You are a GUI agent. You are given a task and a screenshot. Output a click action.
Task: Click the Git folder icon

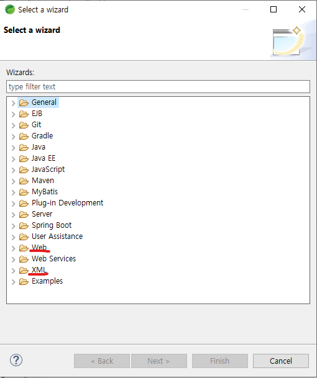(24, 125)
